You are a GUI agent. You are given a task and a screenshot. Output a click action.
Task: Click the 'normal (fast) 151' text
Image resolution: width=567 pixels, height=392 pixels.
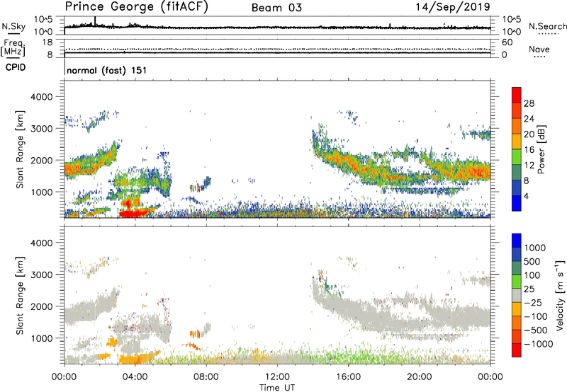point(107,70)
